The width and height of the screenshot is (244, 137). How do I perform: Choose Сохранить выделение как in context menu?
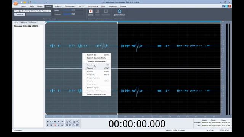(97, 62)
